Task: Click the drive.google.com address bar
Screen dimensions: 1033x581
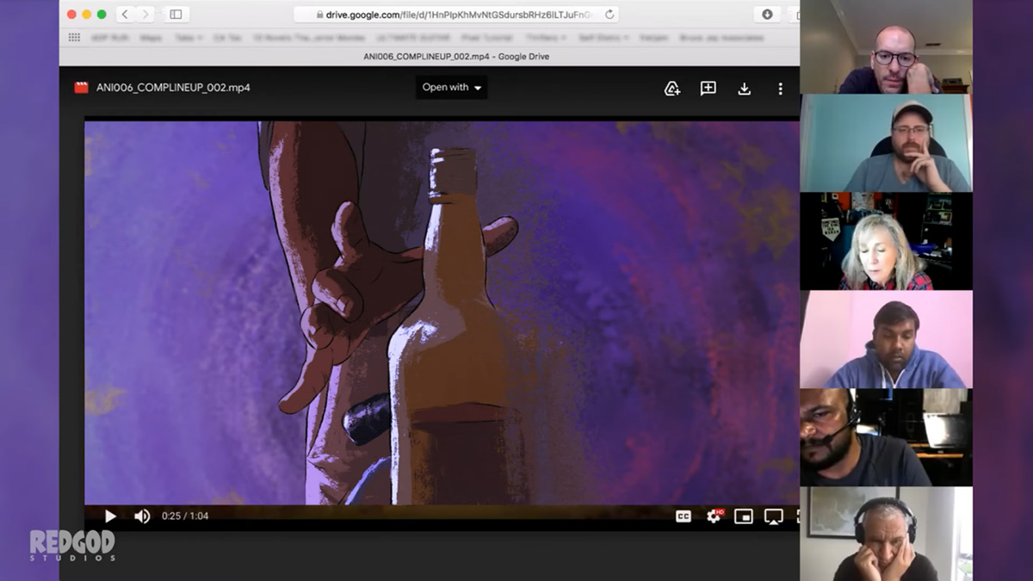Action: coord(455,15)
